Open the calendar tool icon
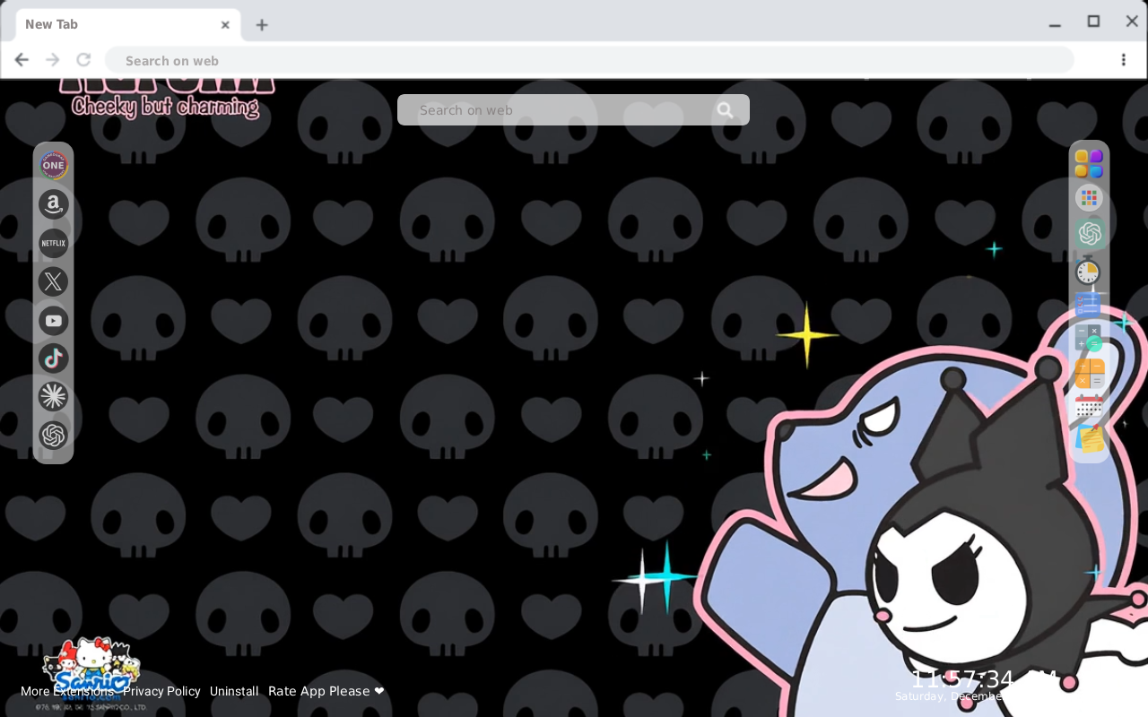Screen dimensions: 1148x717 pyautogui.click(x=1089, y=406)
